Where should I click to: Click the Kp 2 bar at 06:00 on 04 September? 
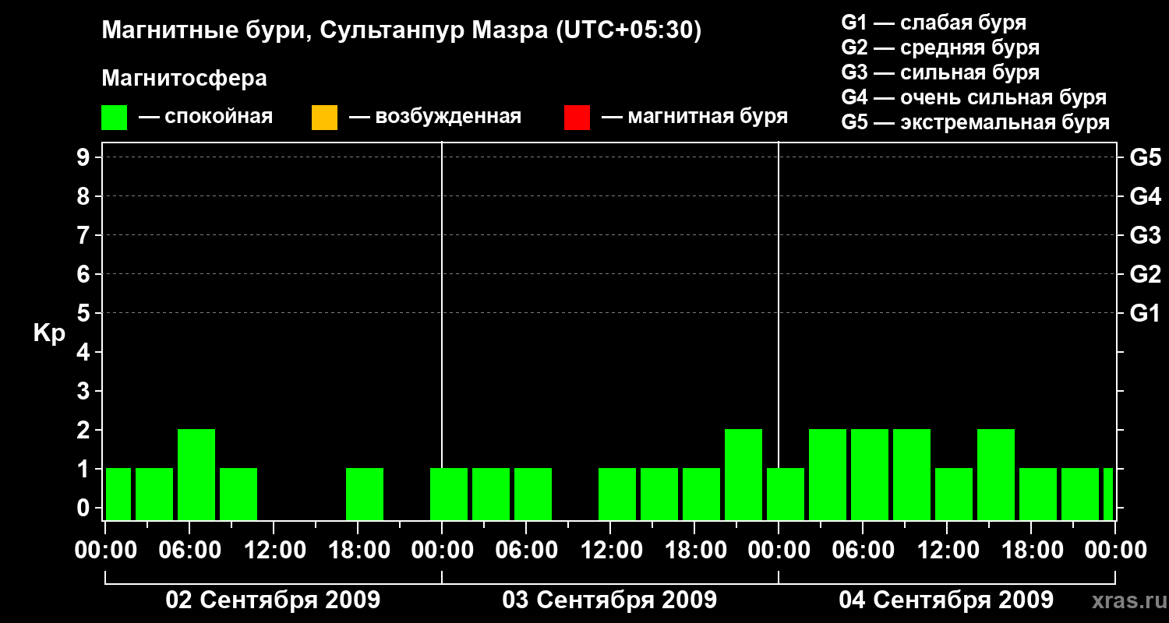pyautogui.click(x=870, y=474)
